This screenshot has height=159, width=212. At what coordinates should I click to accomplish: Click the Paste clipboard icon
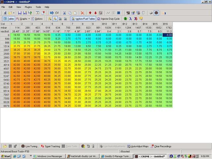(75, 13)
